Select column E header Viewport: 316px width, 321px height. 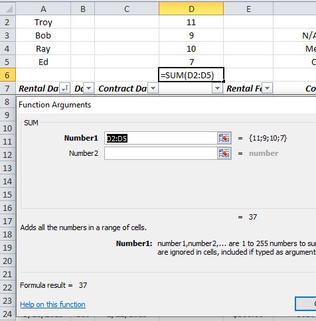(x=248, y=9)
